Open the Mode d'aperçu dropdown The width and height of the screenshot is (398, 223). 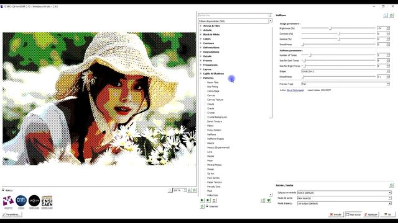pyautogui.click(x=344, y=203)
